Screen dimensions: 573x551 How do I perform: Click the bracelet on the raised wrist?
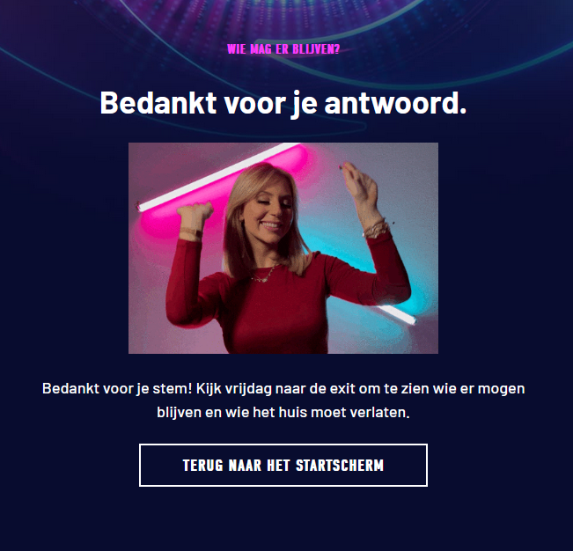click(375, 229)
